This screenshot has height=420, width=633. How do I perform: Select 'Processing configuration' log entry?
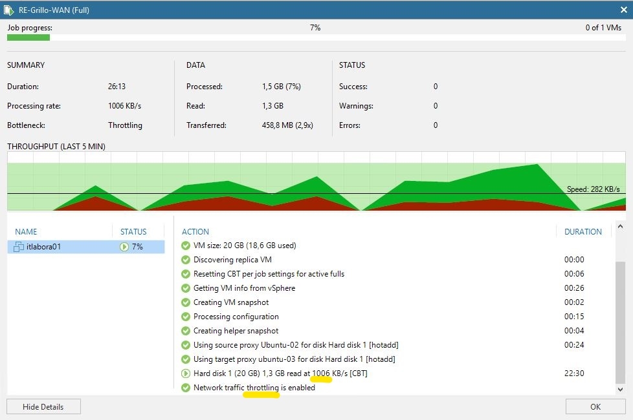point(236,317)
